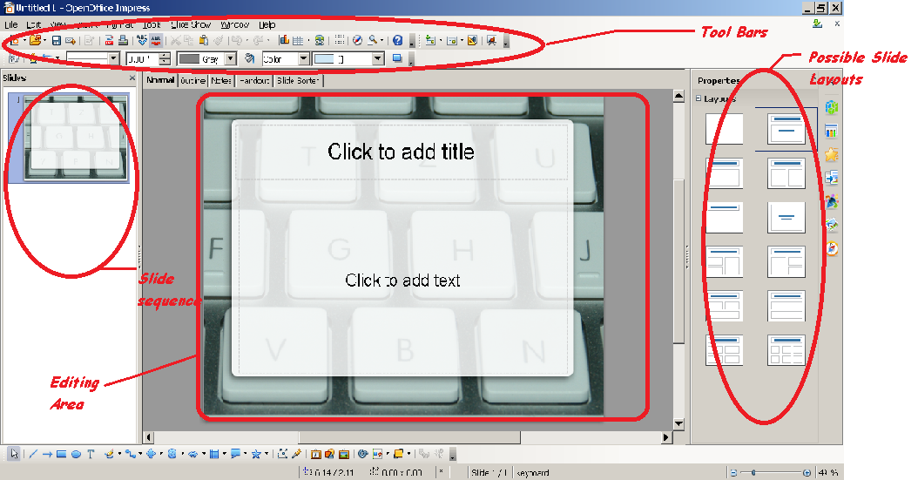Toggle AutoSpellcheck (ABC red underline icon)
The height and width of the screenshot is (480, 918).
pos(156,40)
